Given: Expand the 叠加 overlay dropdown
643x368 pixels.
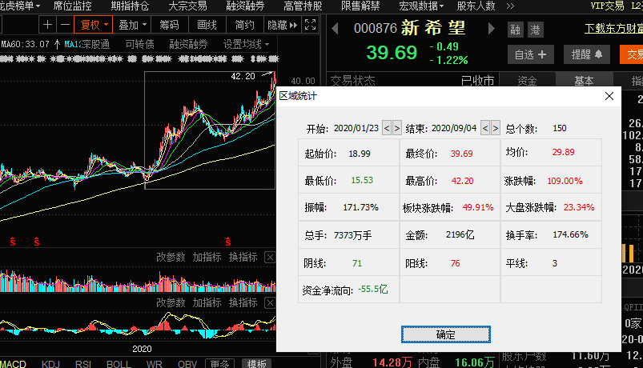Looking at the screenshot, I should [133, 26].
